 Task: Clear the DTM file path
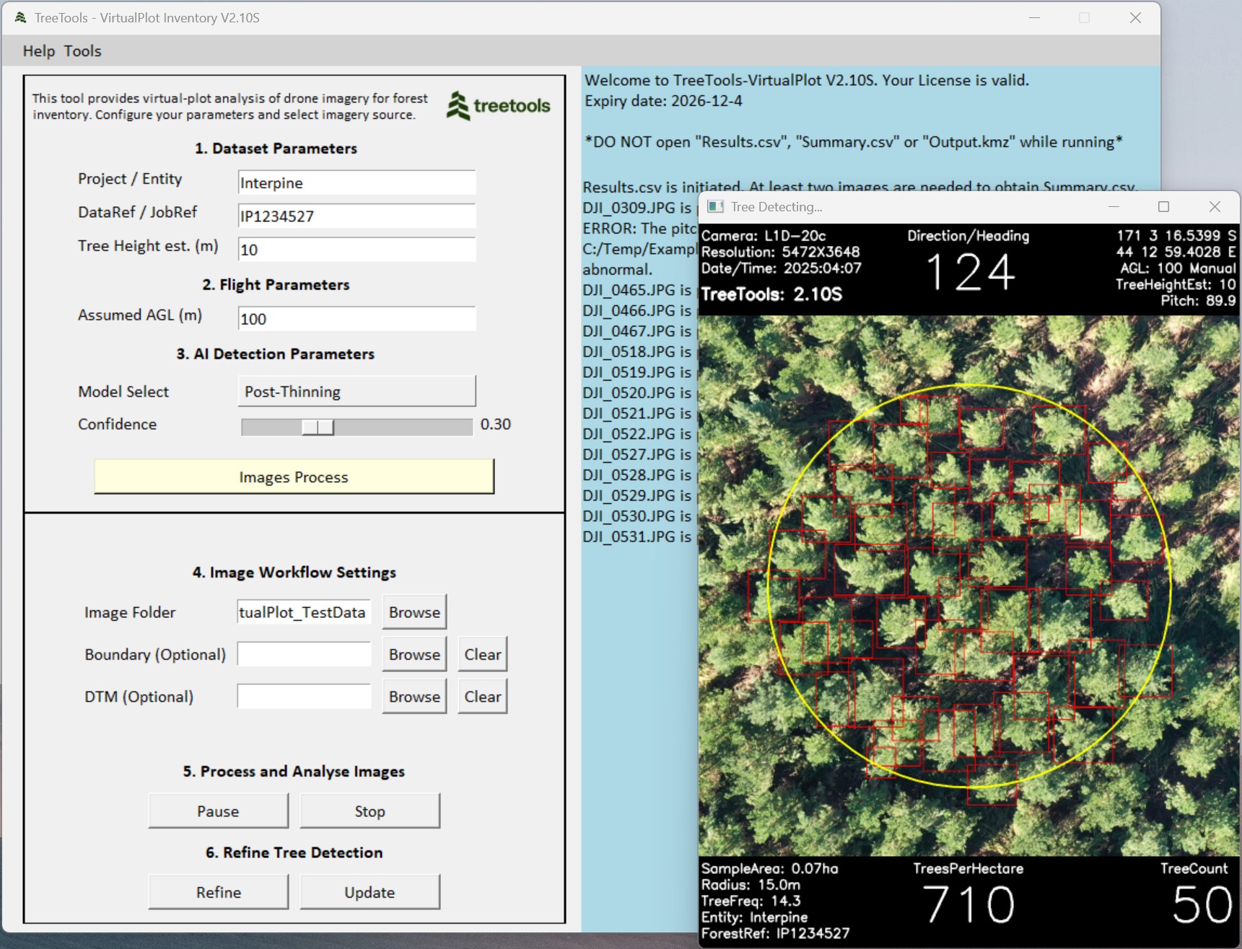(482, 697)
